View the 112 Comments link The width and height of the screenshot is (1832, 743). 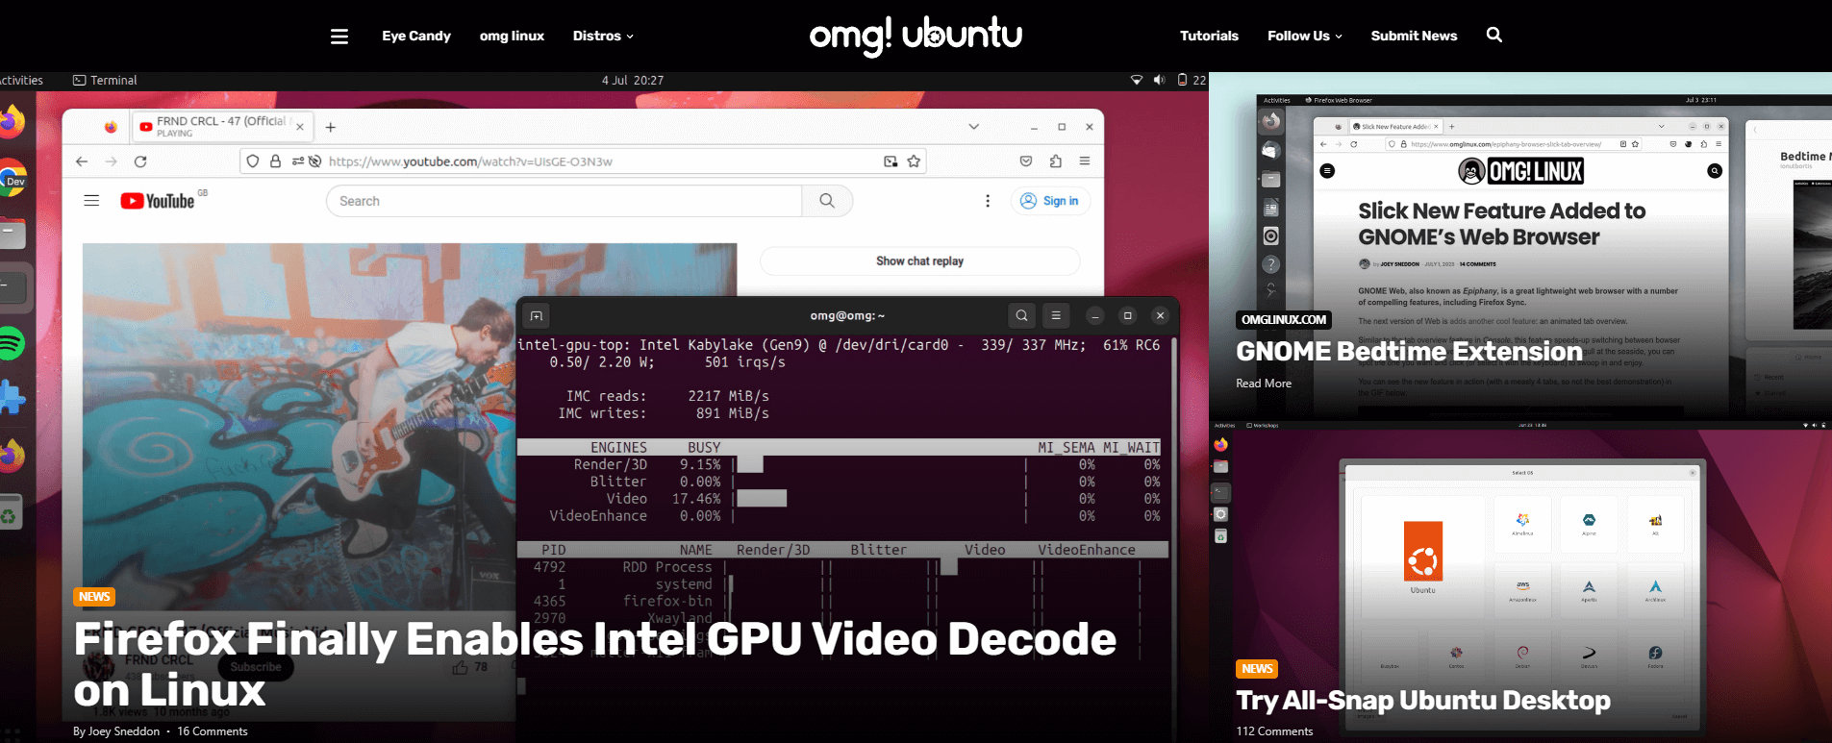click(1274, 731)
